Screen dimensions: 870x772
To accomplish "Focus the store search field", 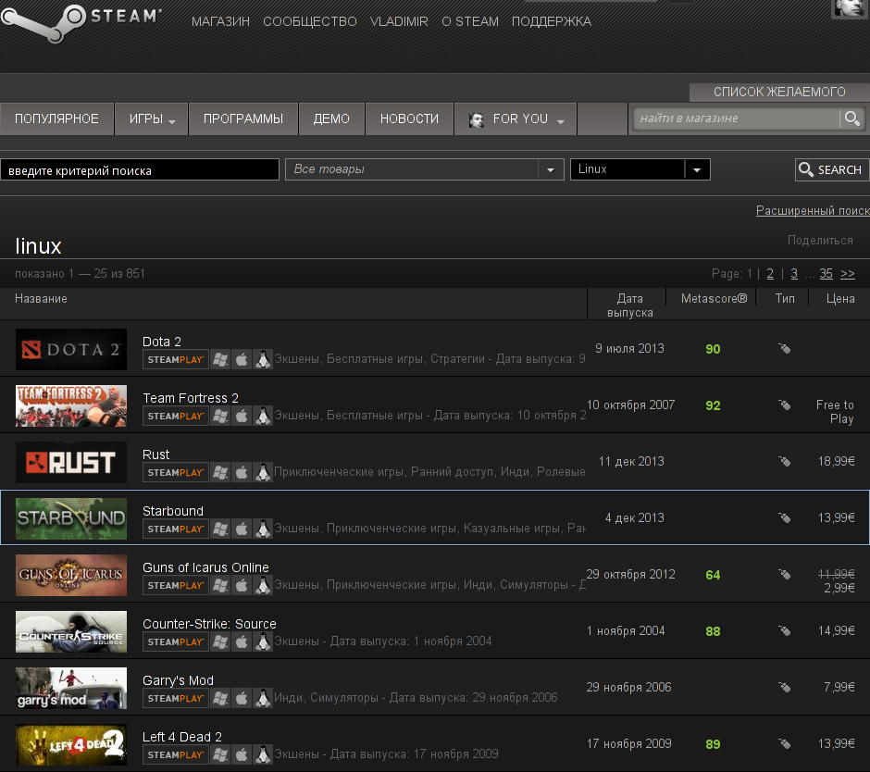I will coord(737,118).
